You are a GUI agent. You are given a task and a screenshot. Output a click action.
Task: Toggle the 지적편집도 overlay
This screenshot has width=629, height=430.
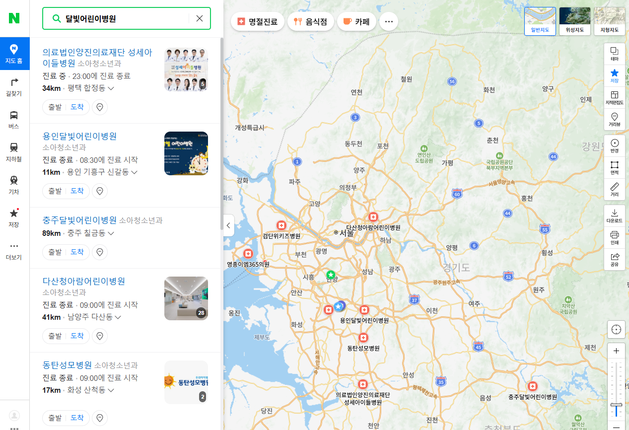pyautogui.click(x=615, y=98)
